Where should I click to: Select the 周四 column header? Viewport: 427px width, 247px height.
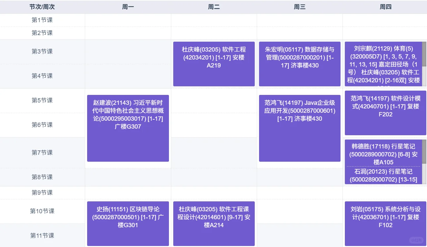point(385,7)
